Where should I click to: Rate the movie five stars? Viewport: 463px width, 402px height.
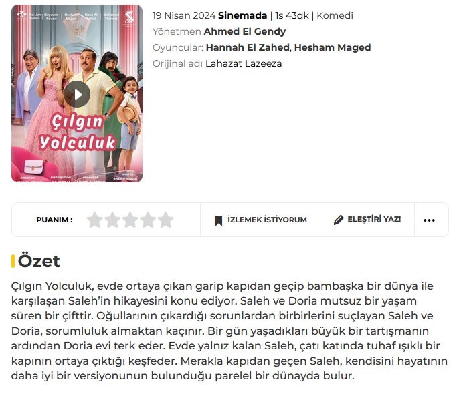point(166,220)
